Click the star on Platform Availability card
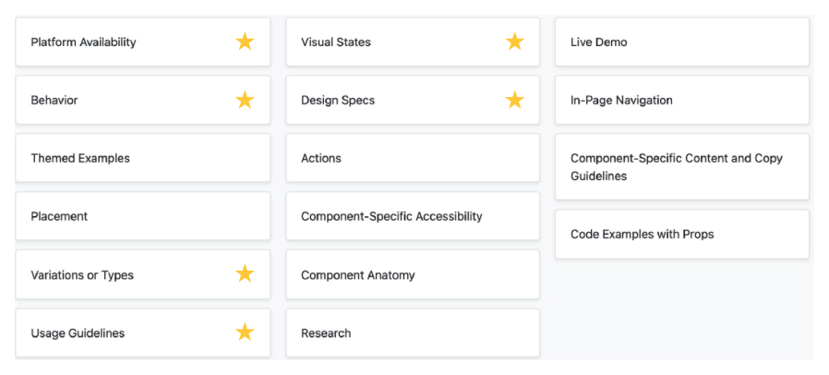The height and width of the screenshot is (375, 829). coord(245,42)
